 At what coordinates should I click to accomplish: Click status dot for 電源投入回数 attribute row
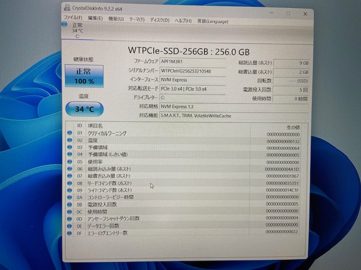click(70, 204)
